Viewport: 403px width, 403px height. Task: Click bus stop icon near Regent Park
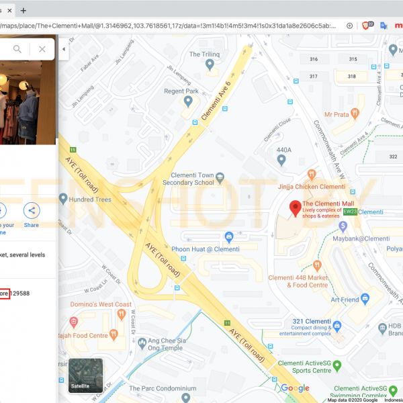tap(195, 123)
